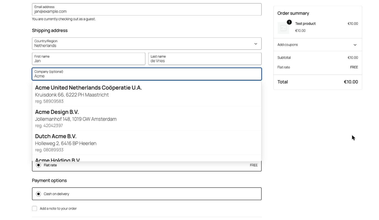Click the Flat rate FREE summary value
Viewport: 379px width, 220px height.
(x=354, y=67)
